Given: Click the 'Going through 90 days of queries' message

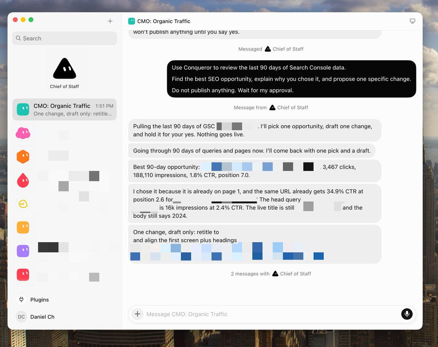Looking at the screenshot, I should click(x=252, y=151).
